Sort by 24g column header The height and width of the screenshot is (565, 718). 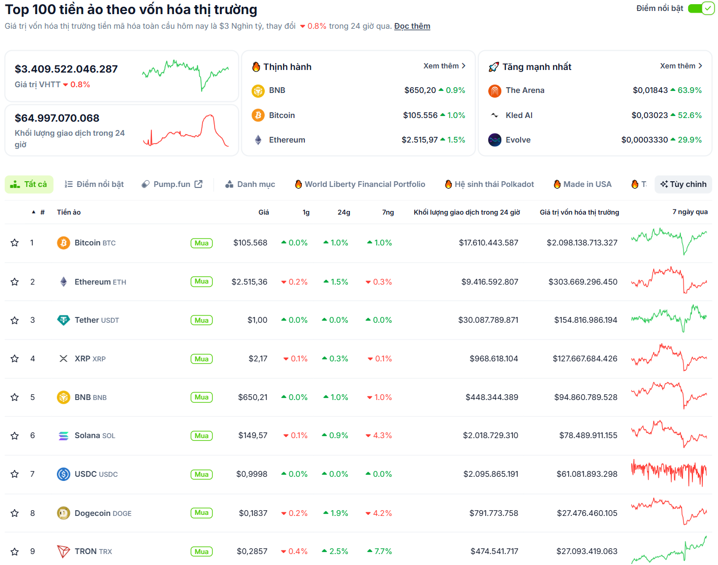tap(344, 212)
